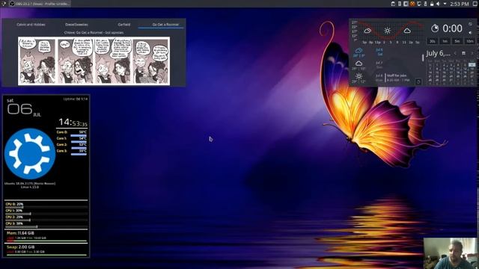Click the Core 0 temperature reading
This screenshot has height=269, width=479.
tap(83, 132)
